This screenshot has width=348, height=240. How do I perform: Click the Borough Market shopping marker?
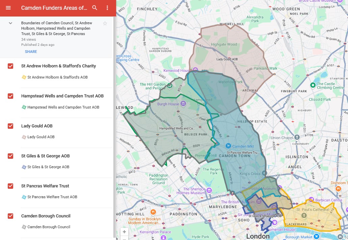(317, 237)
